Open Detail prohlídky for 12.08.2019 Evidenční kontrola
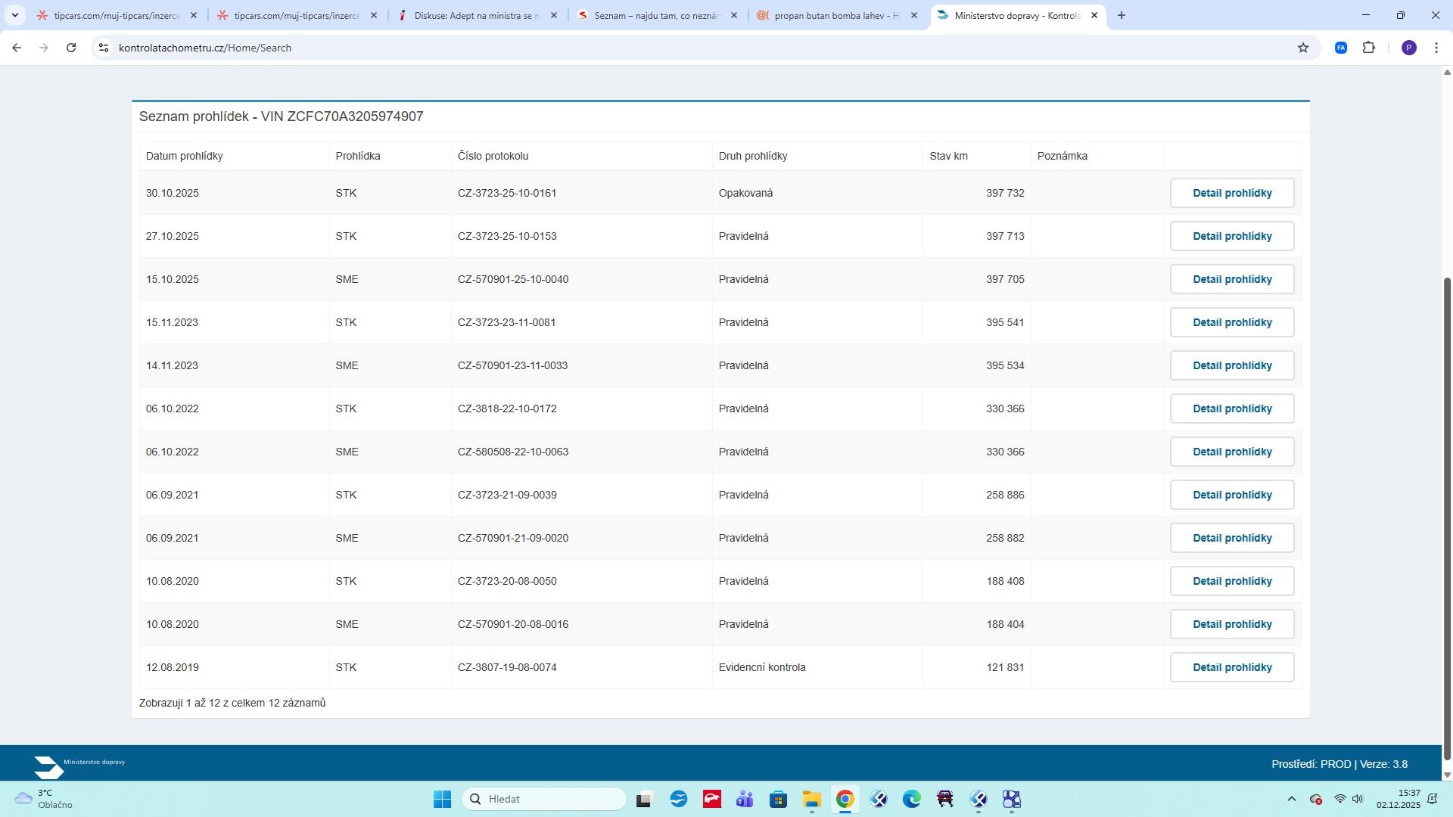 pos(1231,667)
